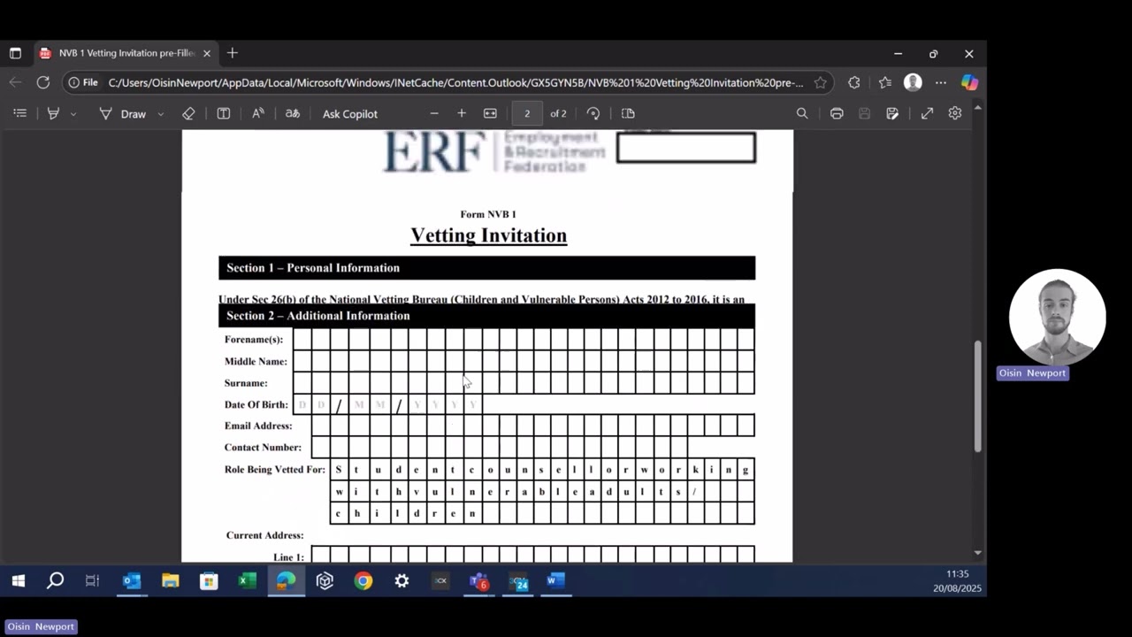Refresh the page

pyautogui.click(x=43, y=82)
